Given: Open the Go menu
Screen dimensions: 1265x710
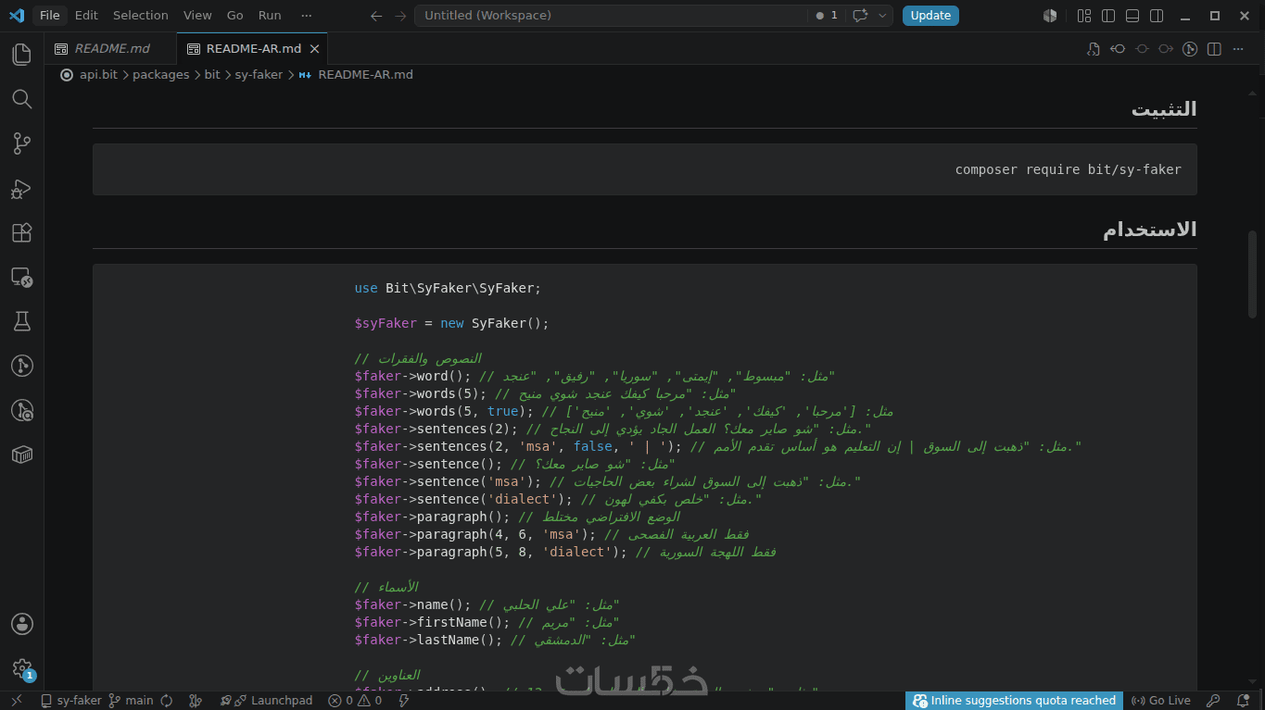Looking at the screenshot, I should [x=235, y=16].
